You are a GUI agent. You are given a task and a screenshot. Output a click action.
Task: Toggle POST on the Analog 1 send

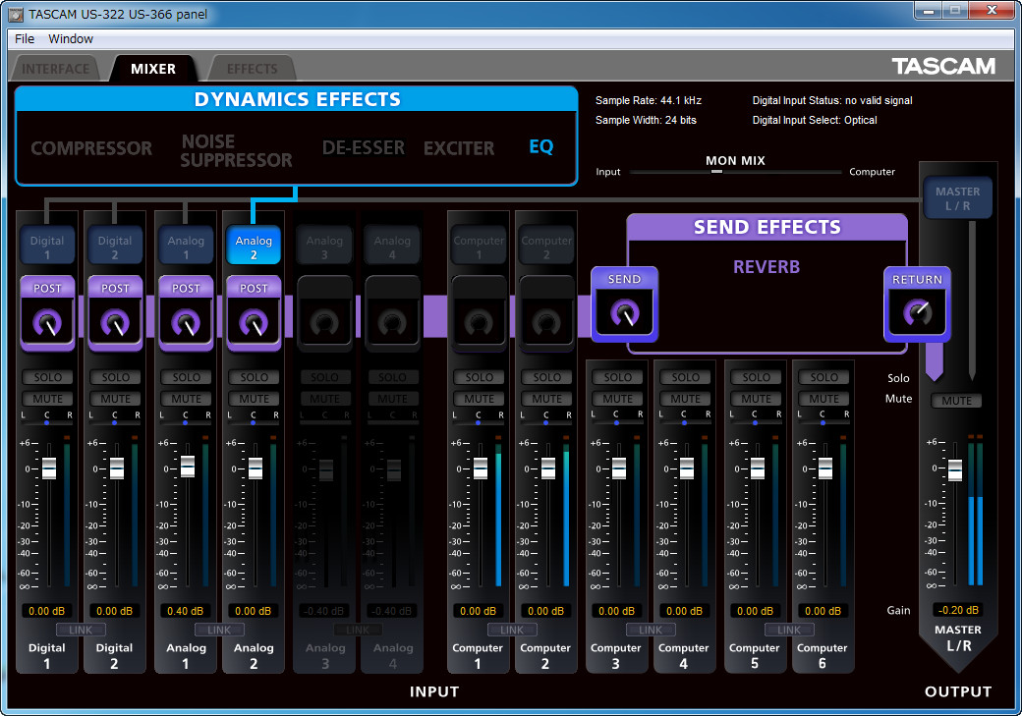pyautogui.click(x=186, y=288)
